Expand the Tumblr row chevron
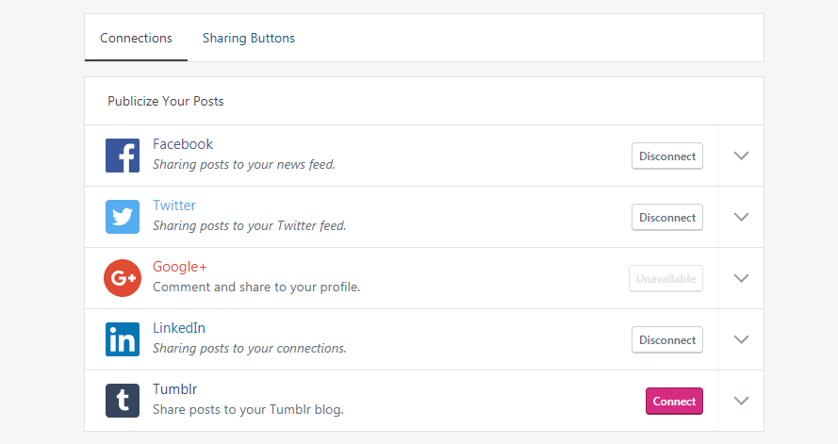Screen dimensions: 838x444 (741, 401)
